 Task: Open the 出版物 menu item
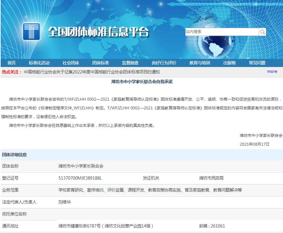[x=229, y=63]
